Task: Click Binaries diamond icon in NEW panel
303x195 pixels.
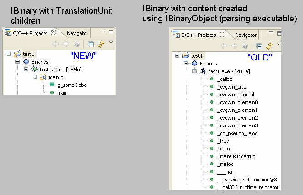Action: 26,62
